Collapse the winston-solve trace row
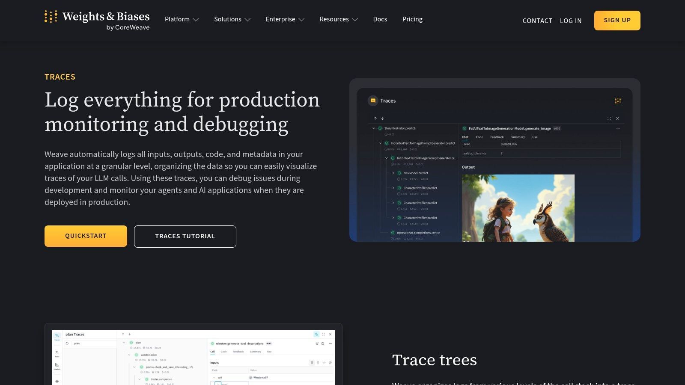This screenshot has width=685, height=385. tap(130, 355)
